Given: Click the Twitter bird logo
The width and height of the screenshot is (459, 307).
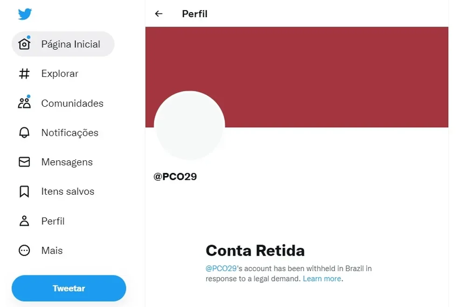Looking at the screenshot, I should click(25, 14).
